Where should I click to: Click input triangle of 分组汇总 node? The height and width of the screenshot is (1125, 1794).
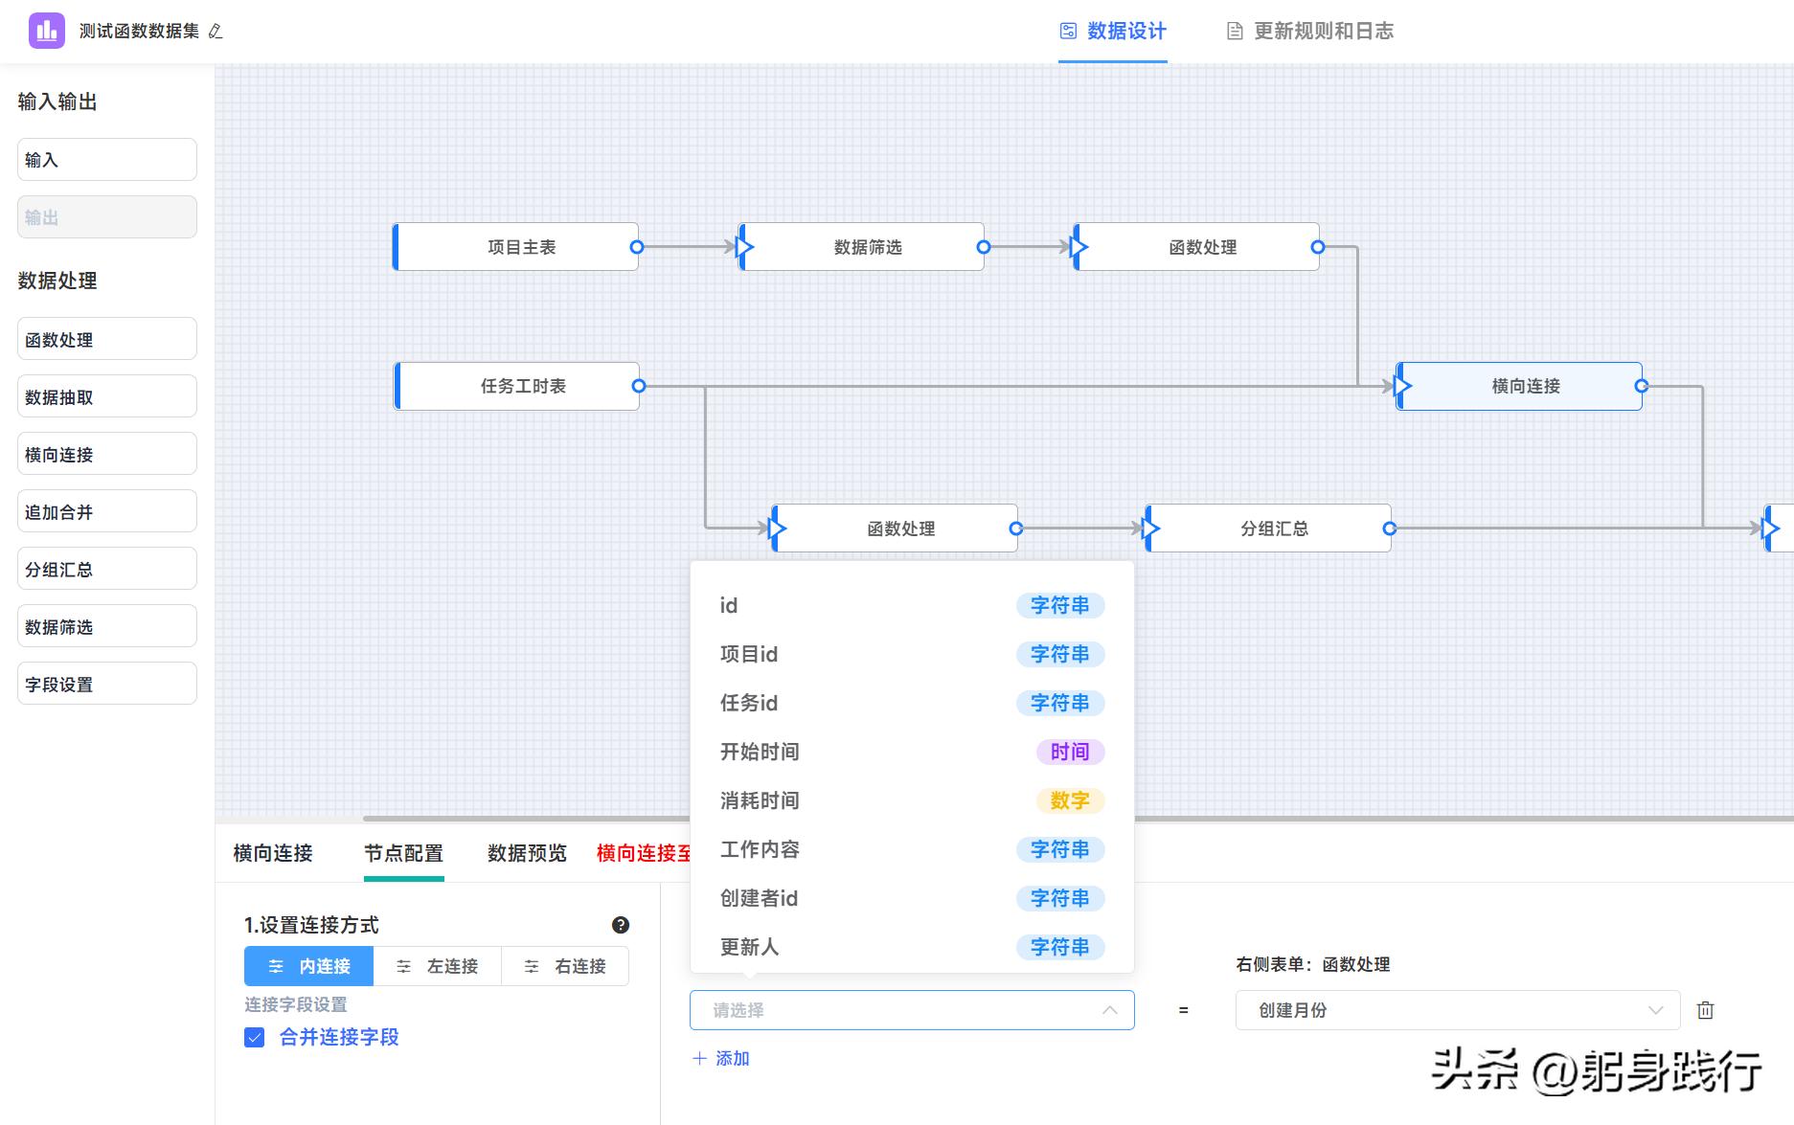tap(1151, 528)
